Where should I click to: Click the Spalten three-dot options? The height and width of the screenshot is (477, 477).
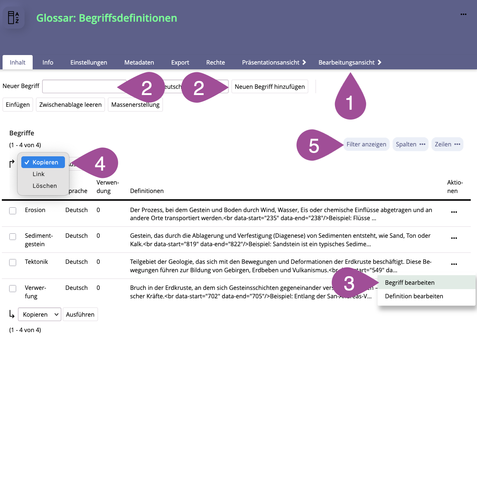(422, 144)
